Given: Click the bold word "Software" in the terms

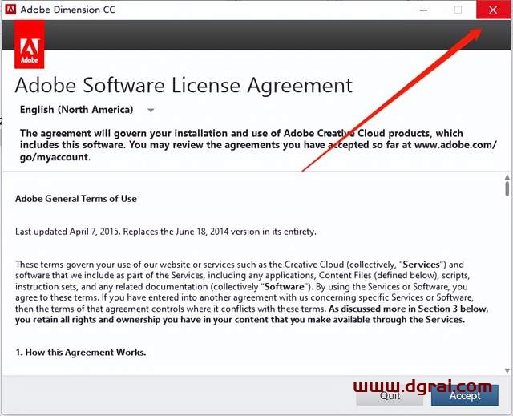Looking at the screenshot, I should tap(285, 287).
